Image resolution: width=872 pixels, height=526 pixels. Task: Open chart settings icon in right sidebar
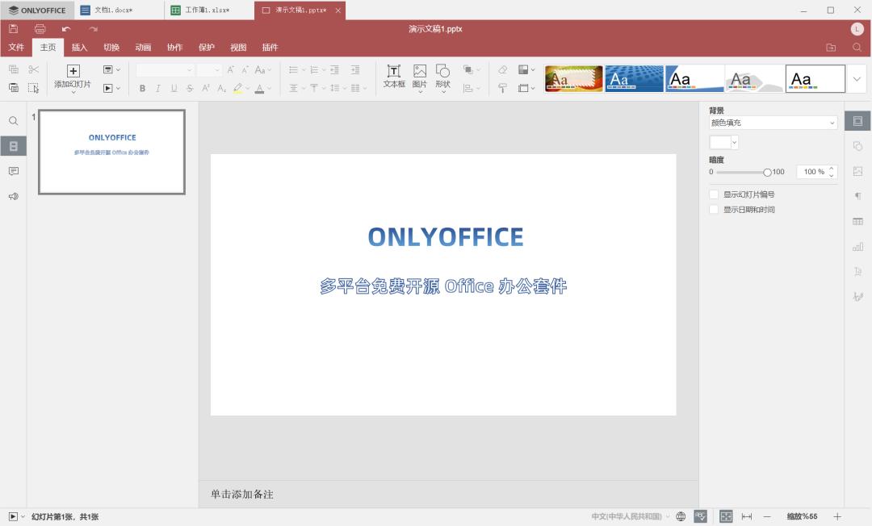pos(857,246)
